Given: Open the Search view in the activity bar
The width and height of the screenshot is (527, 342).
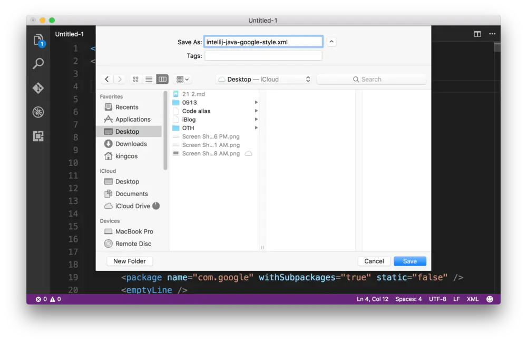Looking at the screenshot, I should (x=37, y=63).
